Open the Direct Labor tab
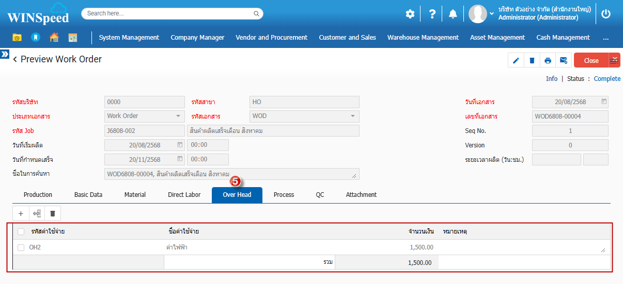 184,195
